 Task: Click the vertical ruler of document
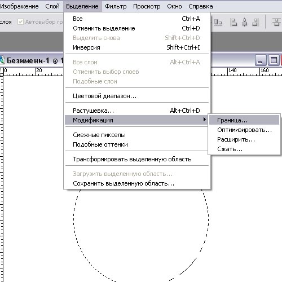click(x=2, y=179)
